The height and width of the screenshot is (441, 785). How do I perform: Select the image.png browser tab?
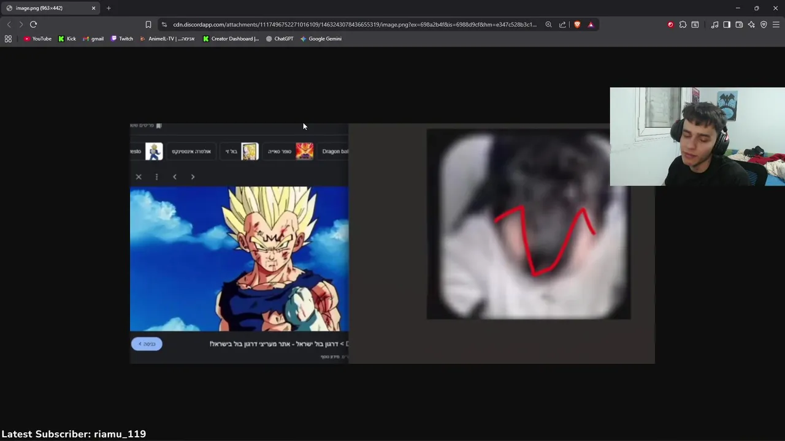coord(50,8)
